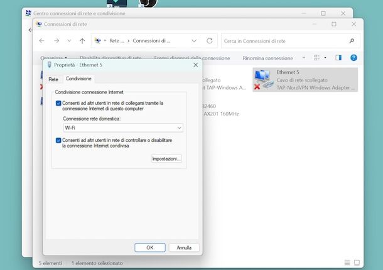Show more toolbar commands via overflow chevron
Image resolution: width=383 pixels, height=270 pixels.
[x=304, y=58]
